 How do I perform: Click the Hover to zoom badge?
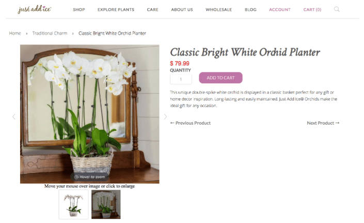pyautogui.click(x=90, y=177)
